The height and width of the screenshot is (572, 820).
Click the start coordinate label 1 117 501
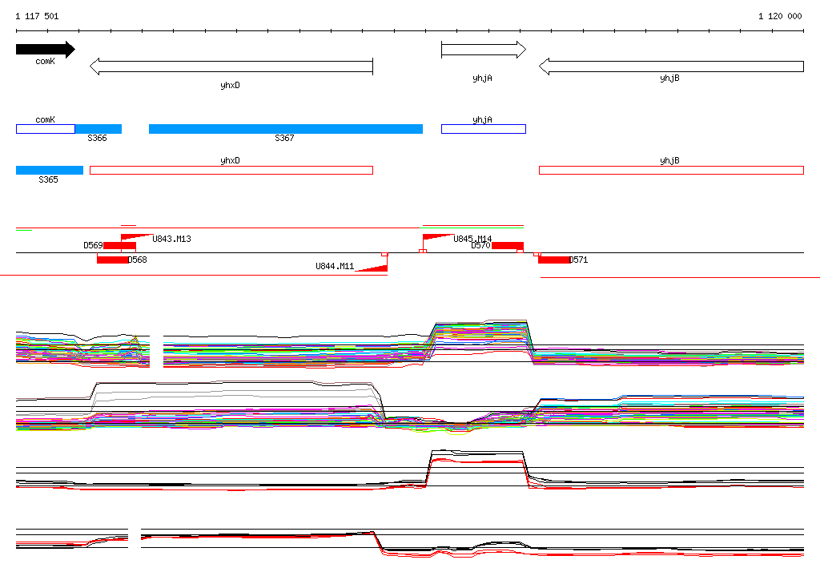point(37,16)
